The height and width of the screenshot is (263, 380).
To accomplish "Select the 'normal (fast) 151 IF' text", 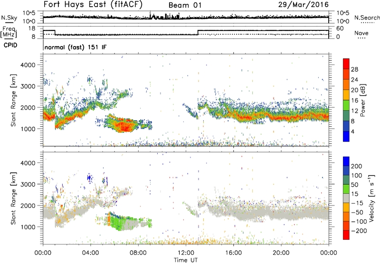I will click(76, 47).
